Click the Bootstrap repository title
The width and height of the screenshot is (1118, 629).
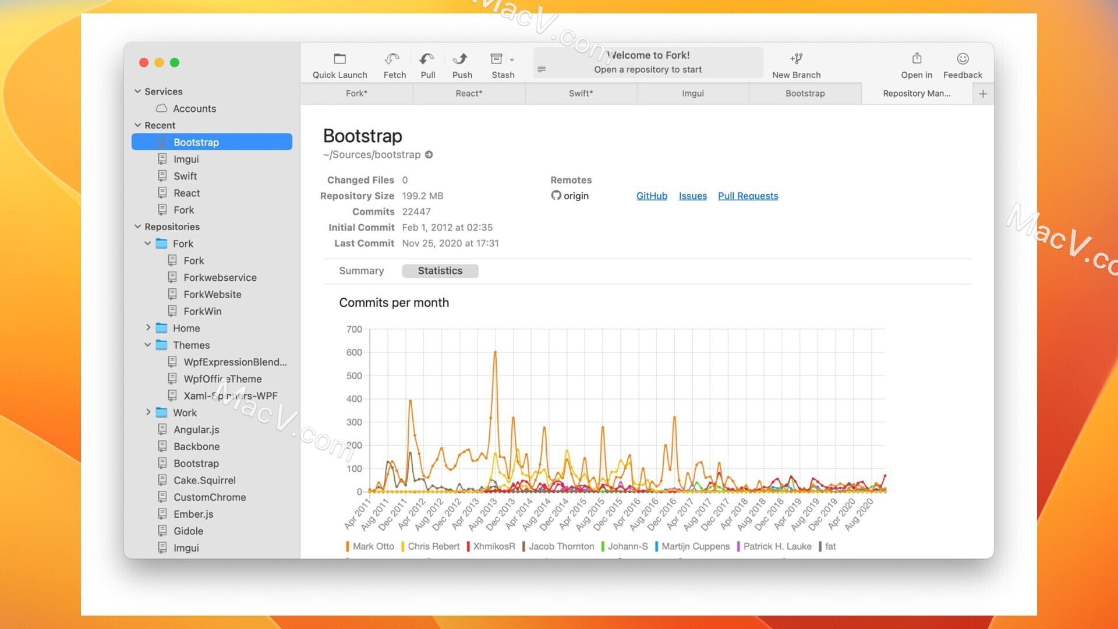coord(362,136)
